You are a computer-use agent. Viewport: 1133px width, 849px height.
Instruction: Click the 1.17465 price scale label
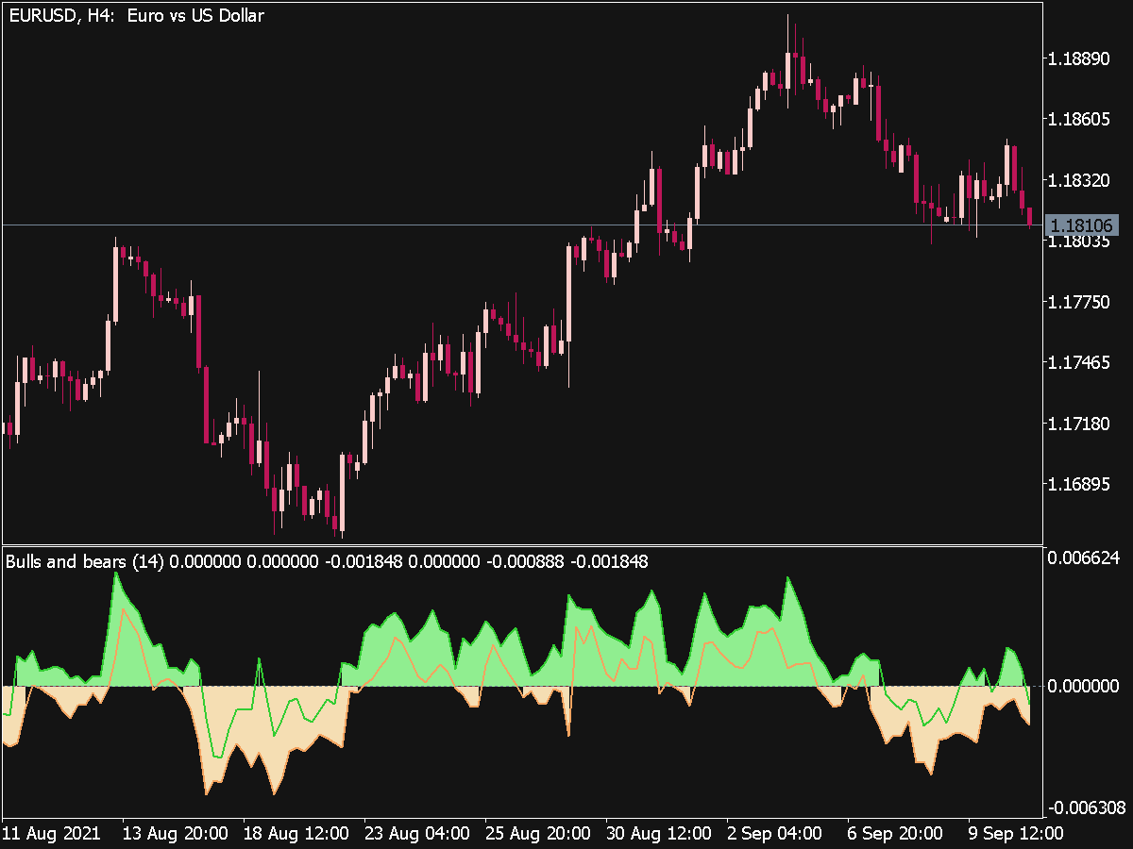[x=1079, y=362]
